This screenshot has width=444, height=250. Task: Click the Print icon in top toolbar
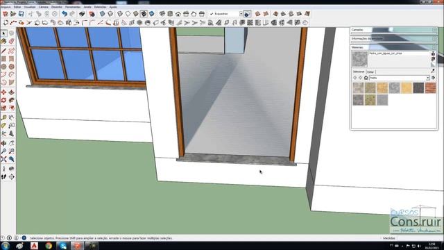[82, 14]
